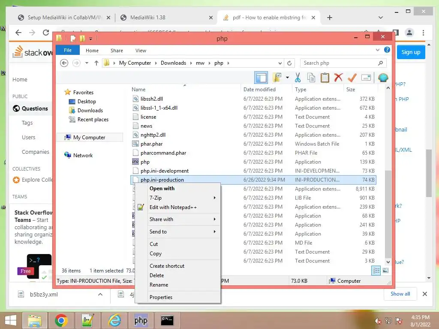439x329 pixels.
Task: Toggle the preview pane layout icon
Action: tap(261, 78)
